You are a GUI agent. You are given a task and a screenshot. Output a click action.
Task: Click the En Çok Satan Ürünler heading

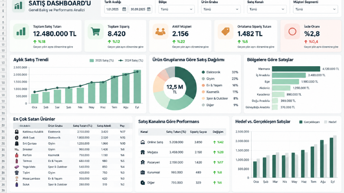(34, 119)
